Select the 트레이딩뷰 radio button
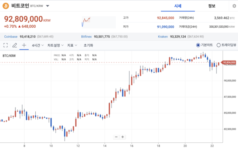 pyautogui.click(x=219, y=45)
